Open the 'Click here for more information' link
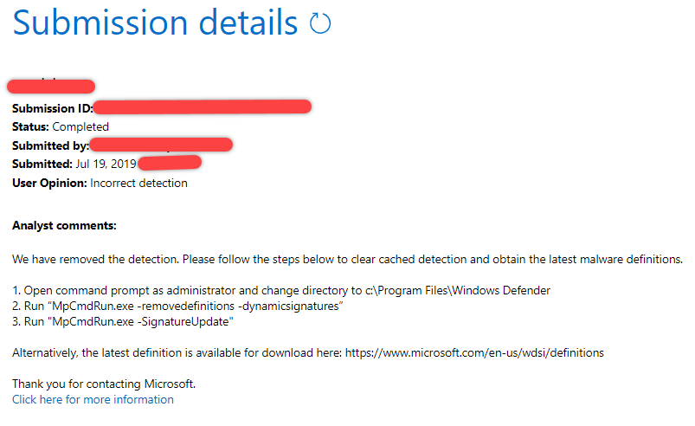The image size is (695, 426). [x=93, y=399]
